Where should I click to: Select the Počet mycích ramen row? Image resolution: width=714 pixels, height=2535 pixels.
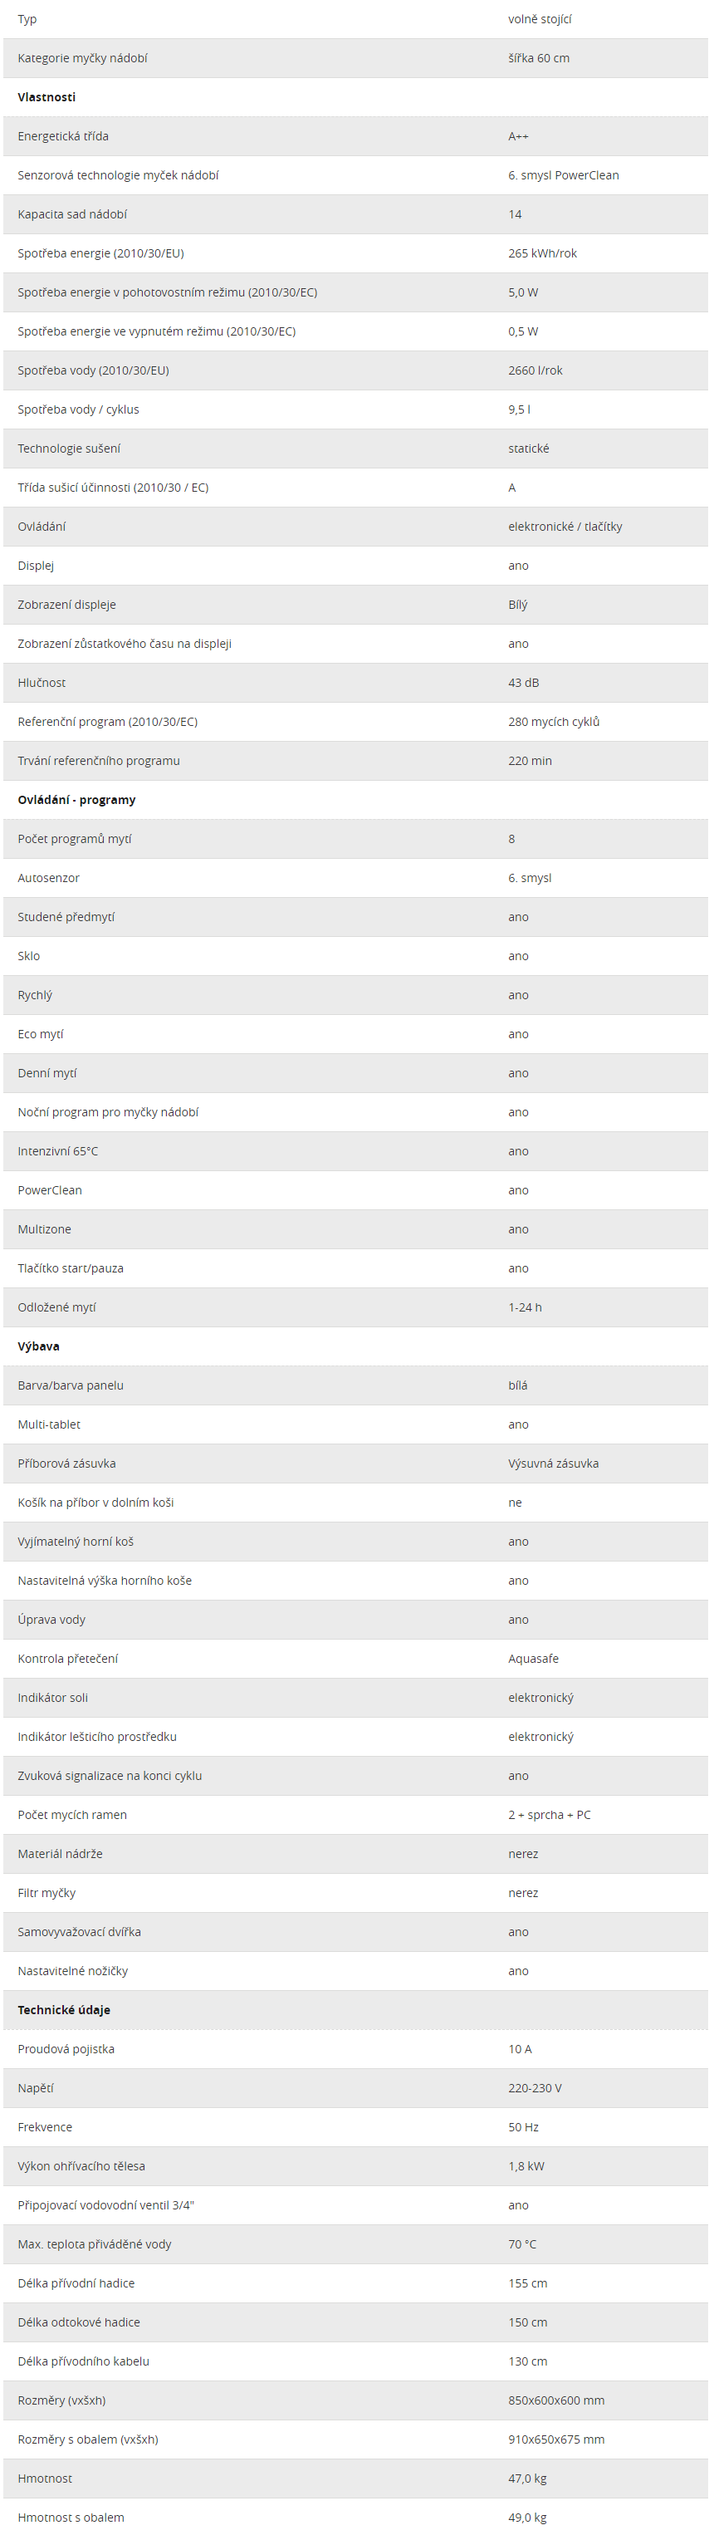coord(356,1815)
